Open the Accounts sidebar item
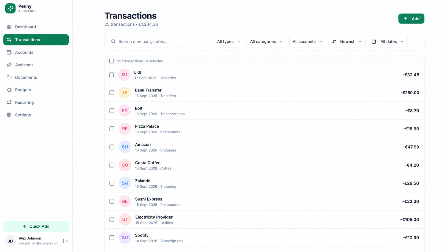The image size is (448, 252). point(36,52)
